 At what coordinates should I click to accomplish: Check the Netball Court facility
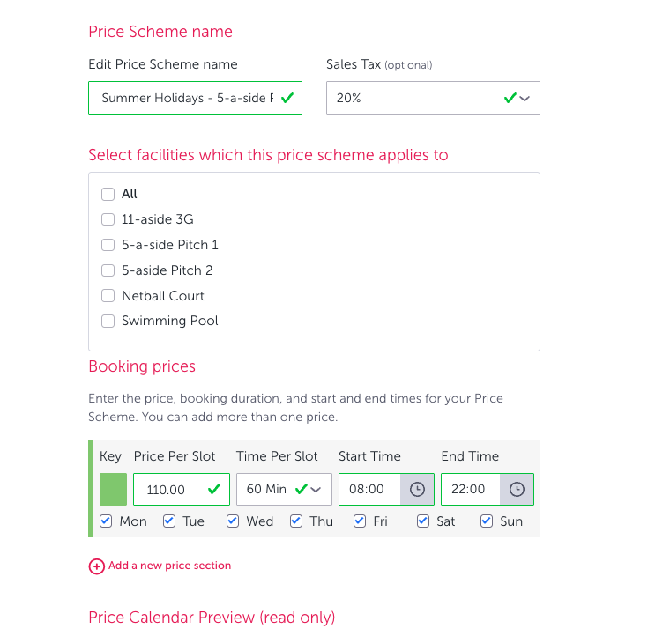click(x=108, y=296)
